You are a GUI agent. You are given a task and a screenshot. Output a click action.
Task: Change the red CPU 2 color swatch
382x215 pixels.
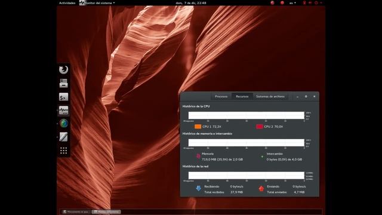pos(260,127)
